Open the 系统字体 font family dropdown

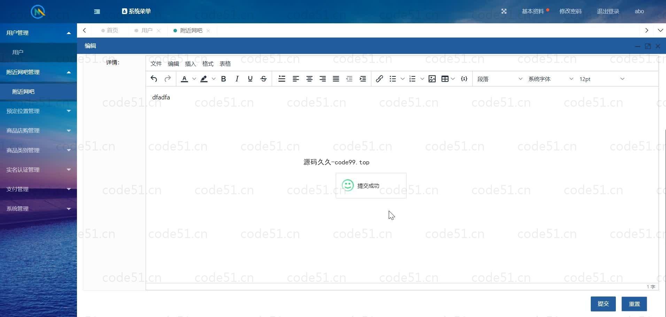click(551, 79)
